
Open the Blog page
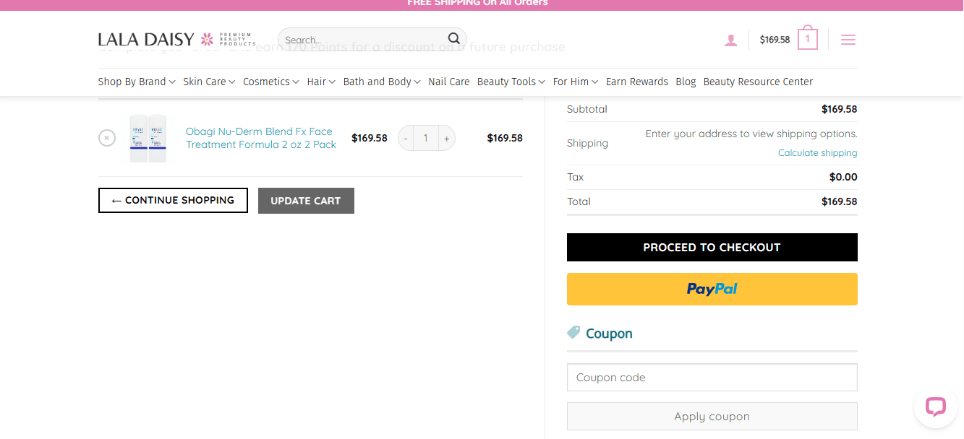(686, 82)
